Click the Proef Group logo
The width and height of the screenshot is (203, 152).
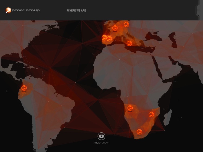(22, 10)
